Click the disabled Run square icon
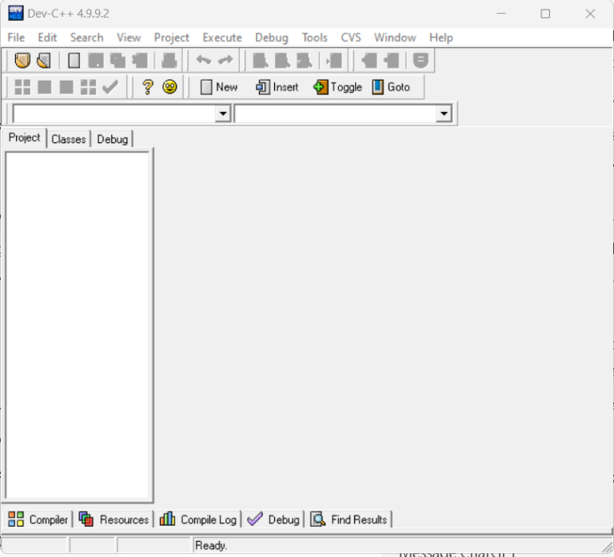This screenshot has width=614, height=557. click(44, 87)
